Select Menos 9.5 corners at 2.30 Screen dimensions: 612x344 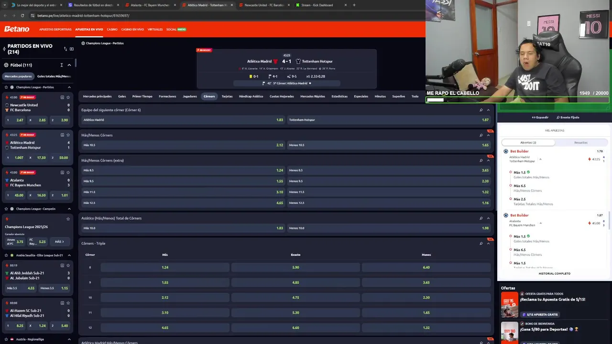coord(389,181)
